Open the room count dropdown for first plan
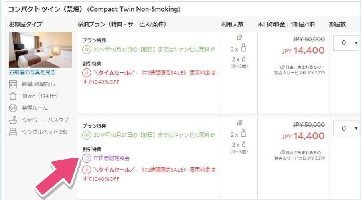The width and height of the screenshot is (361, 200). (x=347, y=43)
